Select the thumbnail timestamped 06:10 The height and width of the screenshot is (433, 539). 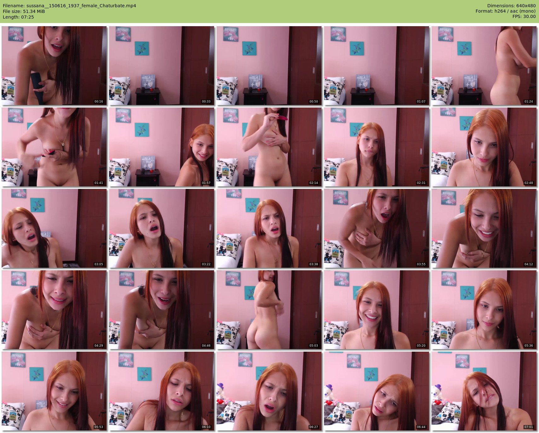[x=161, y=391]
